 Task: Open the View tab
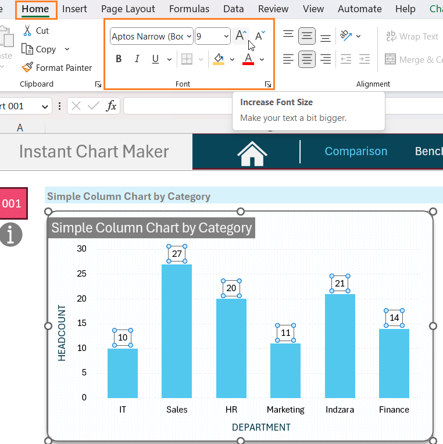point(313,9)
